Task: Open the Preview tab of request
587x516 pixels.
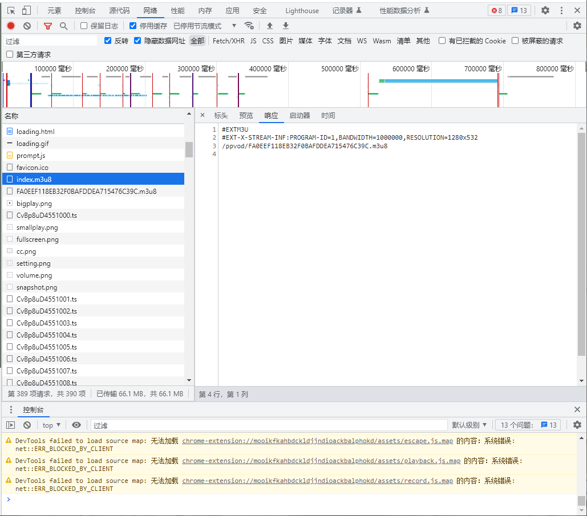Action: click(246, 115)
